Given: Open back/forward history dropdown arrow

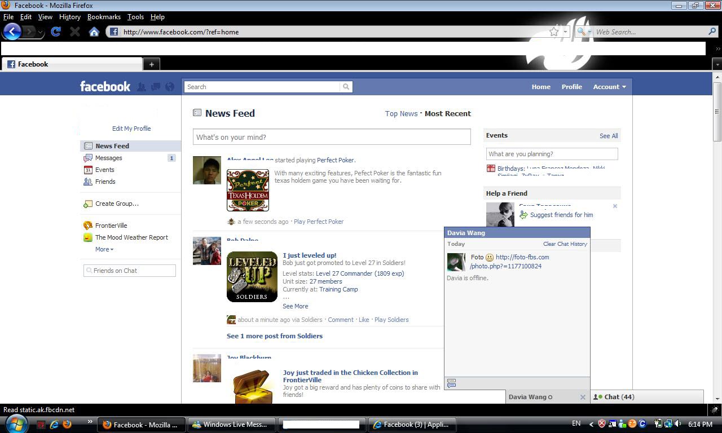Looking at the screenshot, I should (39, 32).
